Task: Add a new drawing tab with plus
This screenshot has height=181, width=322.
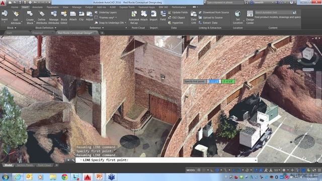Action: coord(102,33)
